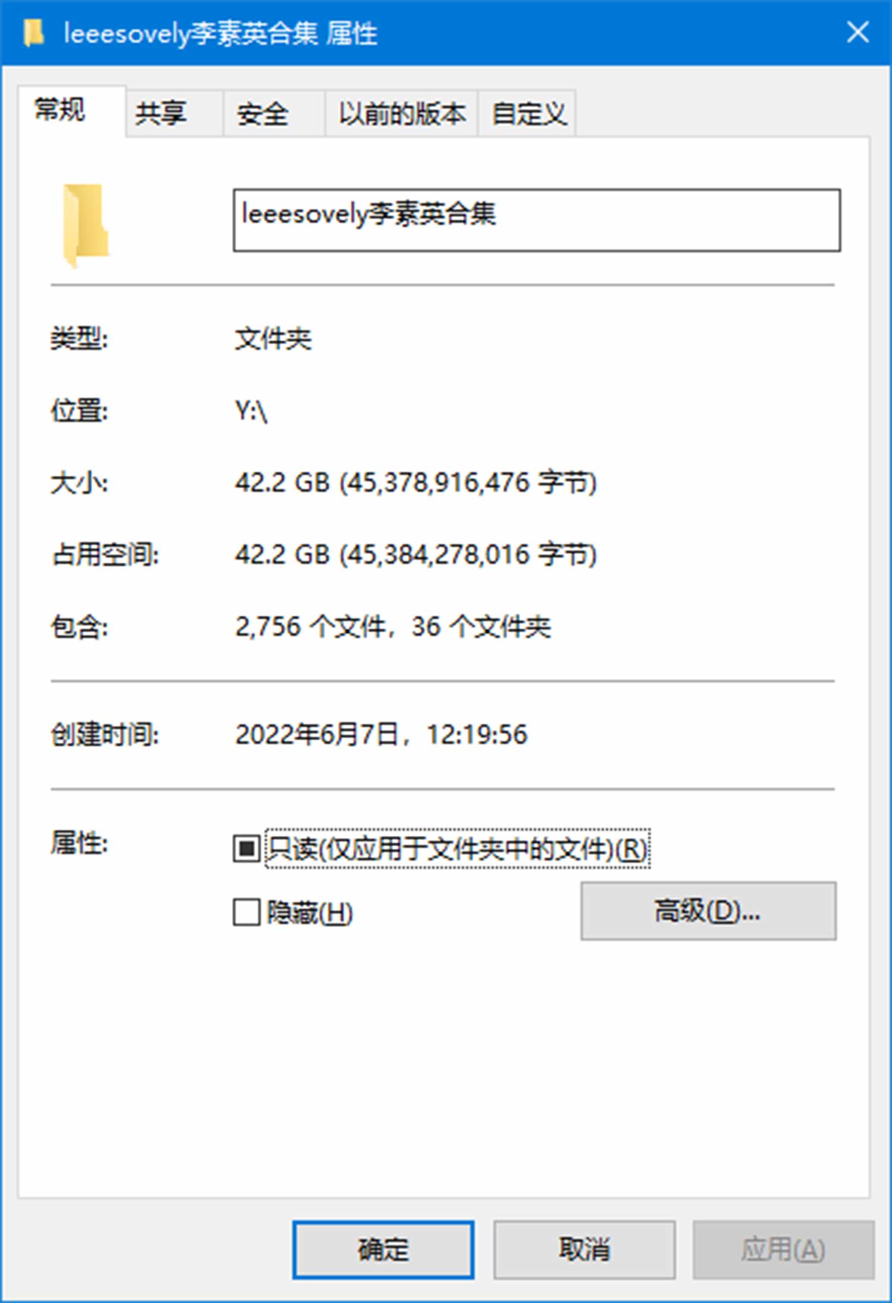Open 高级(D)... advanced attributes
Screen dimensions: 892x1303
click(708, 911)
